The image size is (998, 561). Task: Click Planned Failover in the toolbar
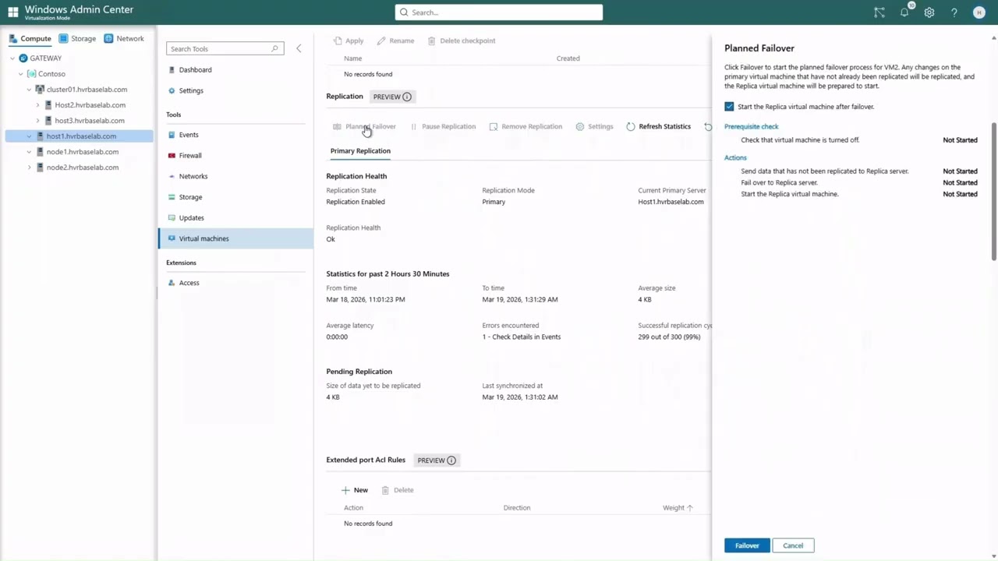point(364,126)
